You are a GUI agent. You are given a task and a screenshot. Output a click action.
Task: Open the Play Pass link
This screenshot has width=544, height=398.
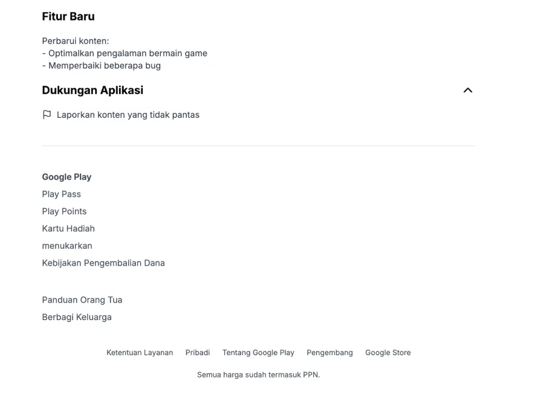(61, 194)
